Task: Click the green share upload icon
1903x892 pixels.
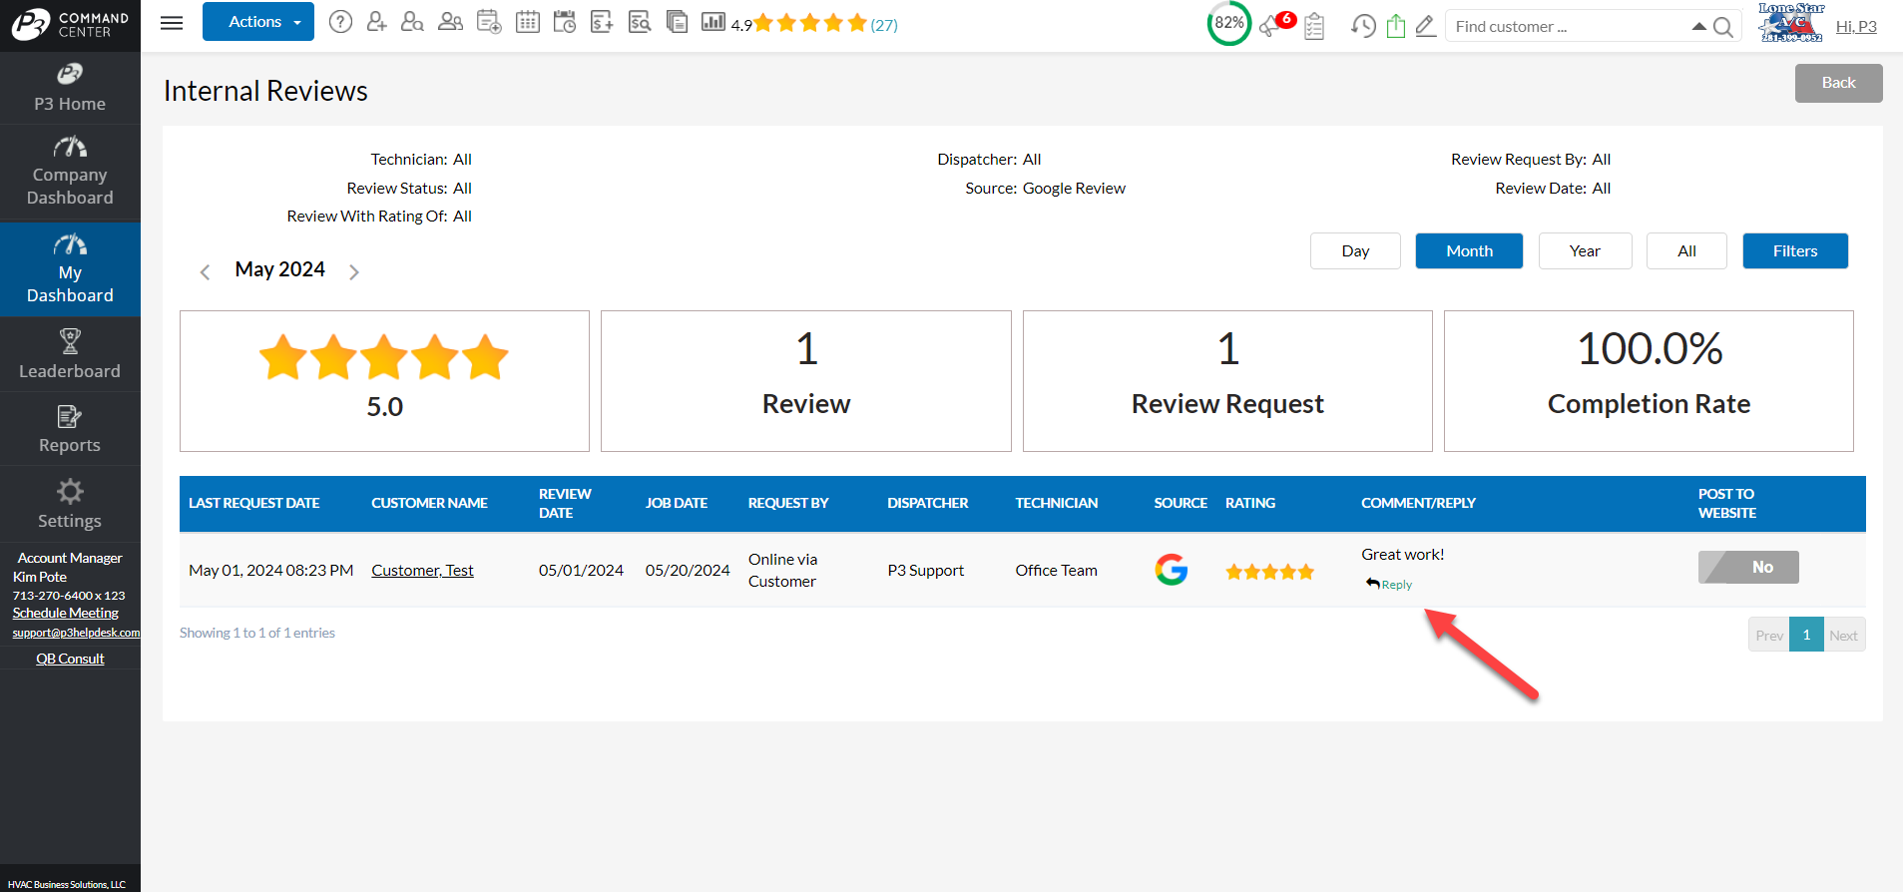Action: 1396,26
